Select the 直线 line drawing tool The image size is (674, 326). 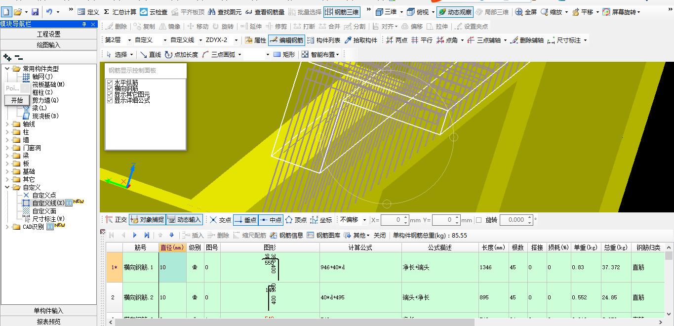coord(150,55)
